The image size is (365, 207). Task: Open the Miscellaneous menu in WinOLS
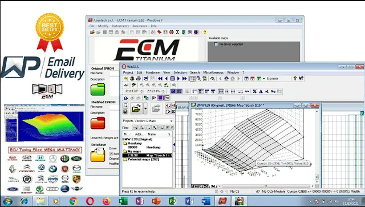[x=213, y=72]
